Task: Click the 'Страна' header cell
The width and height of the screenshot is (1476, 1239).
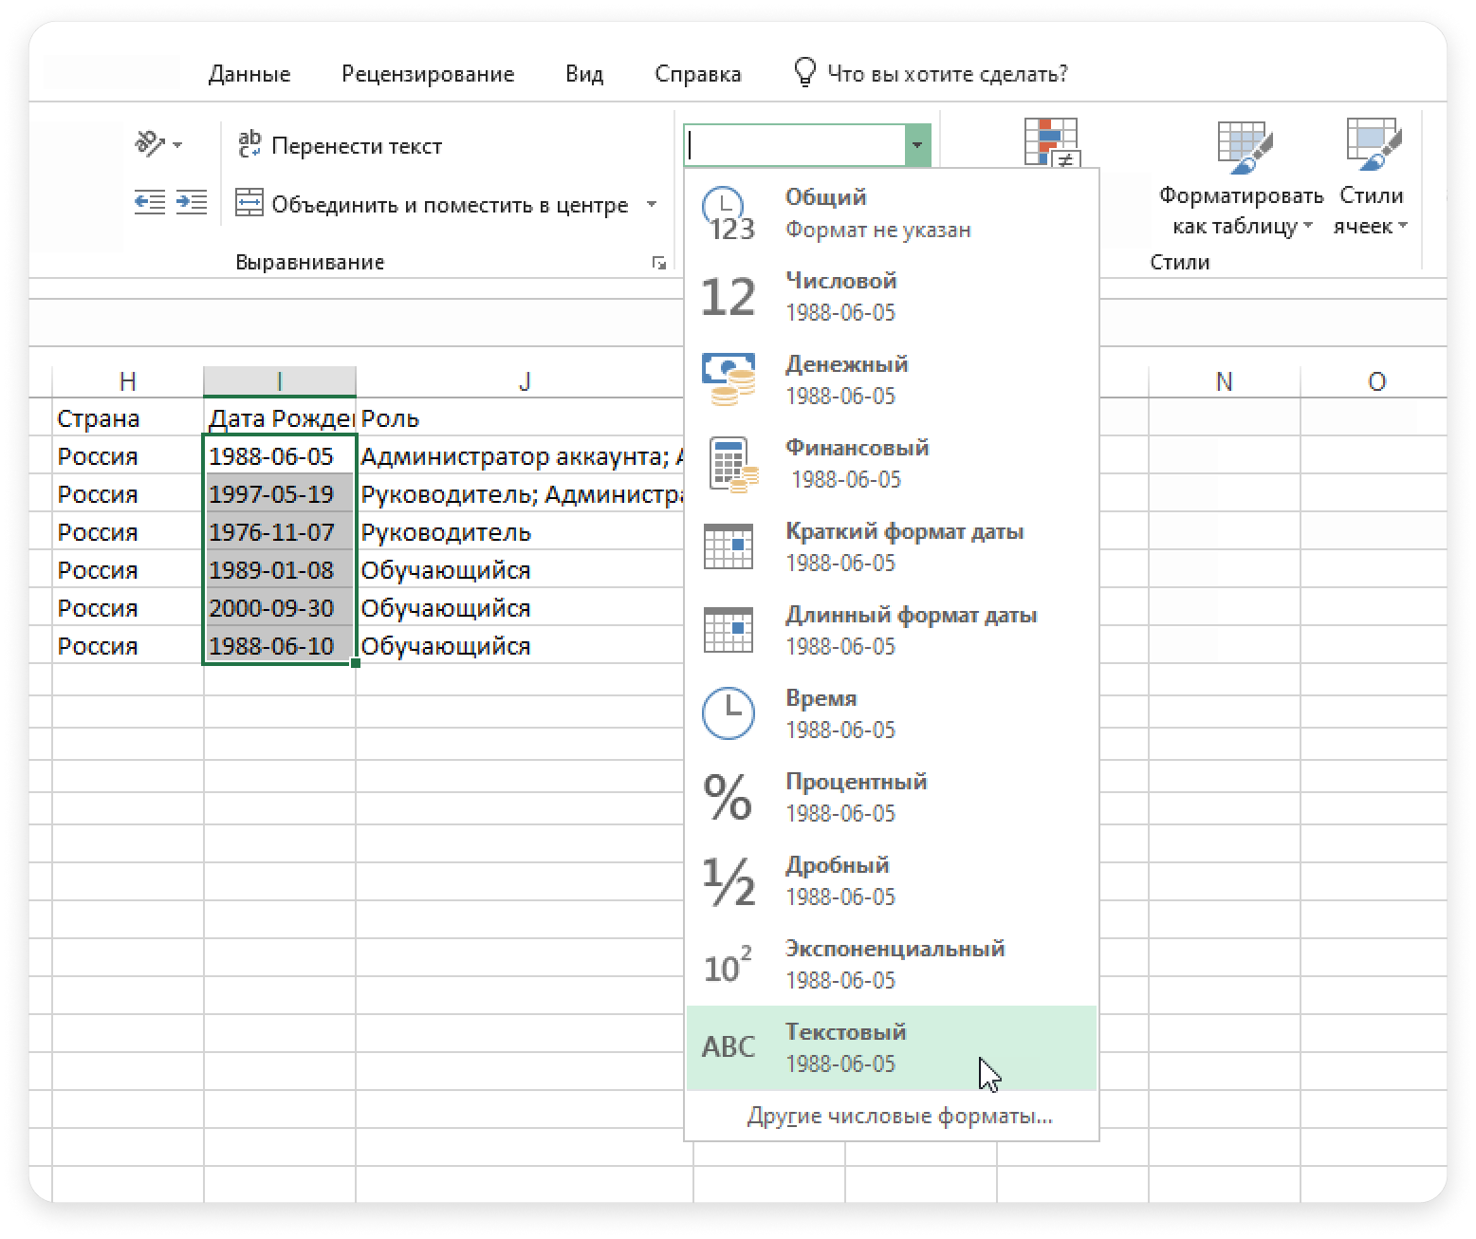Action: [x=128, y=417]
